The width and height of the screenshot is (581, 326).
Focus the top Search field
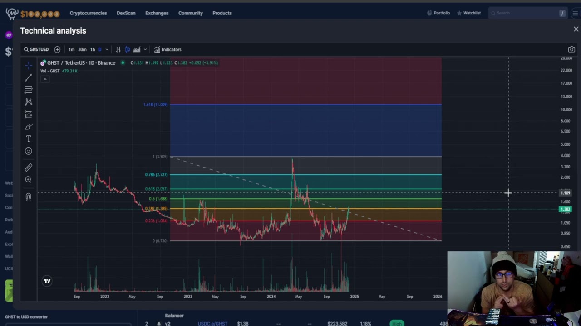[528, 13]
